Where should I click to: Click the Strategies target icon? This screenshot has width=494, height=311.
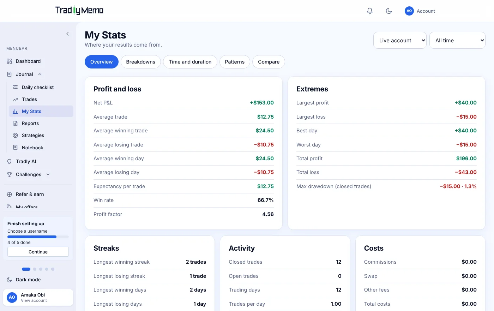pos(15,136)
